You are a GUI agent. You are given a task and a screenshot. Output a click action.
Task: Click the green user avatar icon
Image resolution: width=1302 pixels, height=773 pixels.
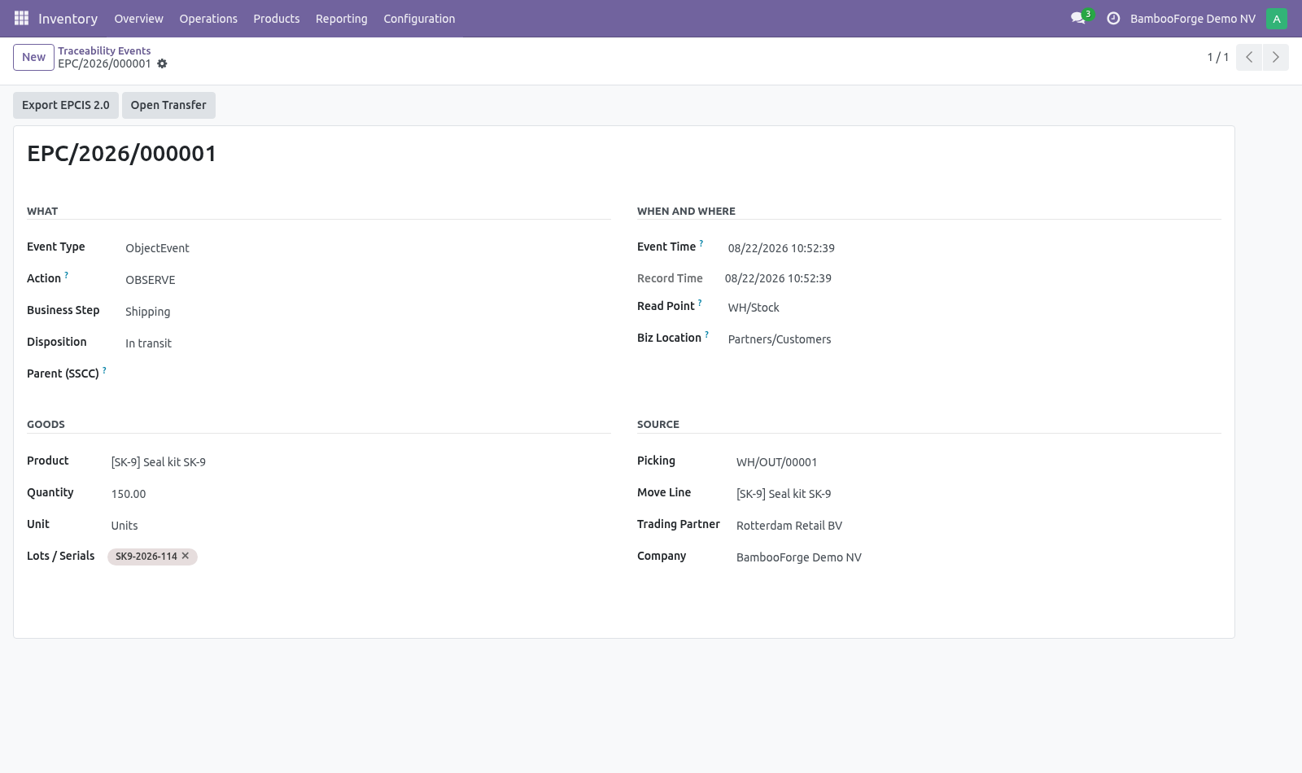click(x=1277, y=19)
